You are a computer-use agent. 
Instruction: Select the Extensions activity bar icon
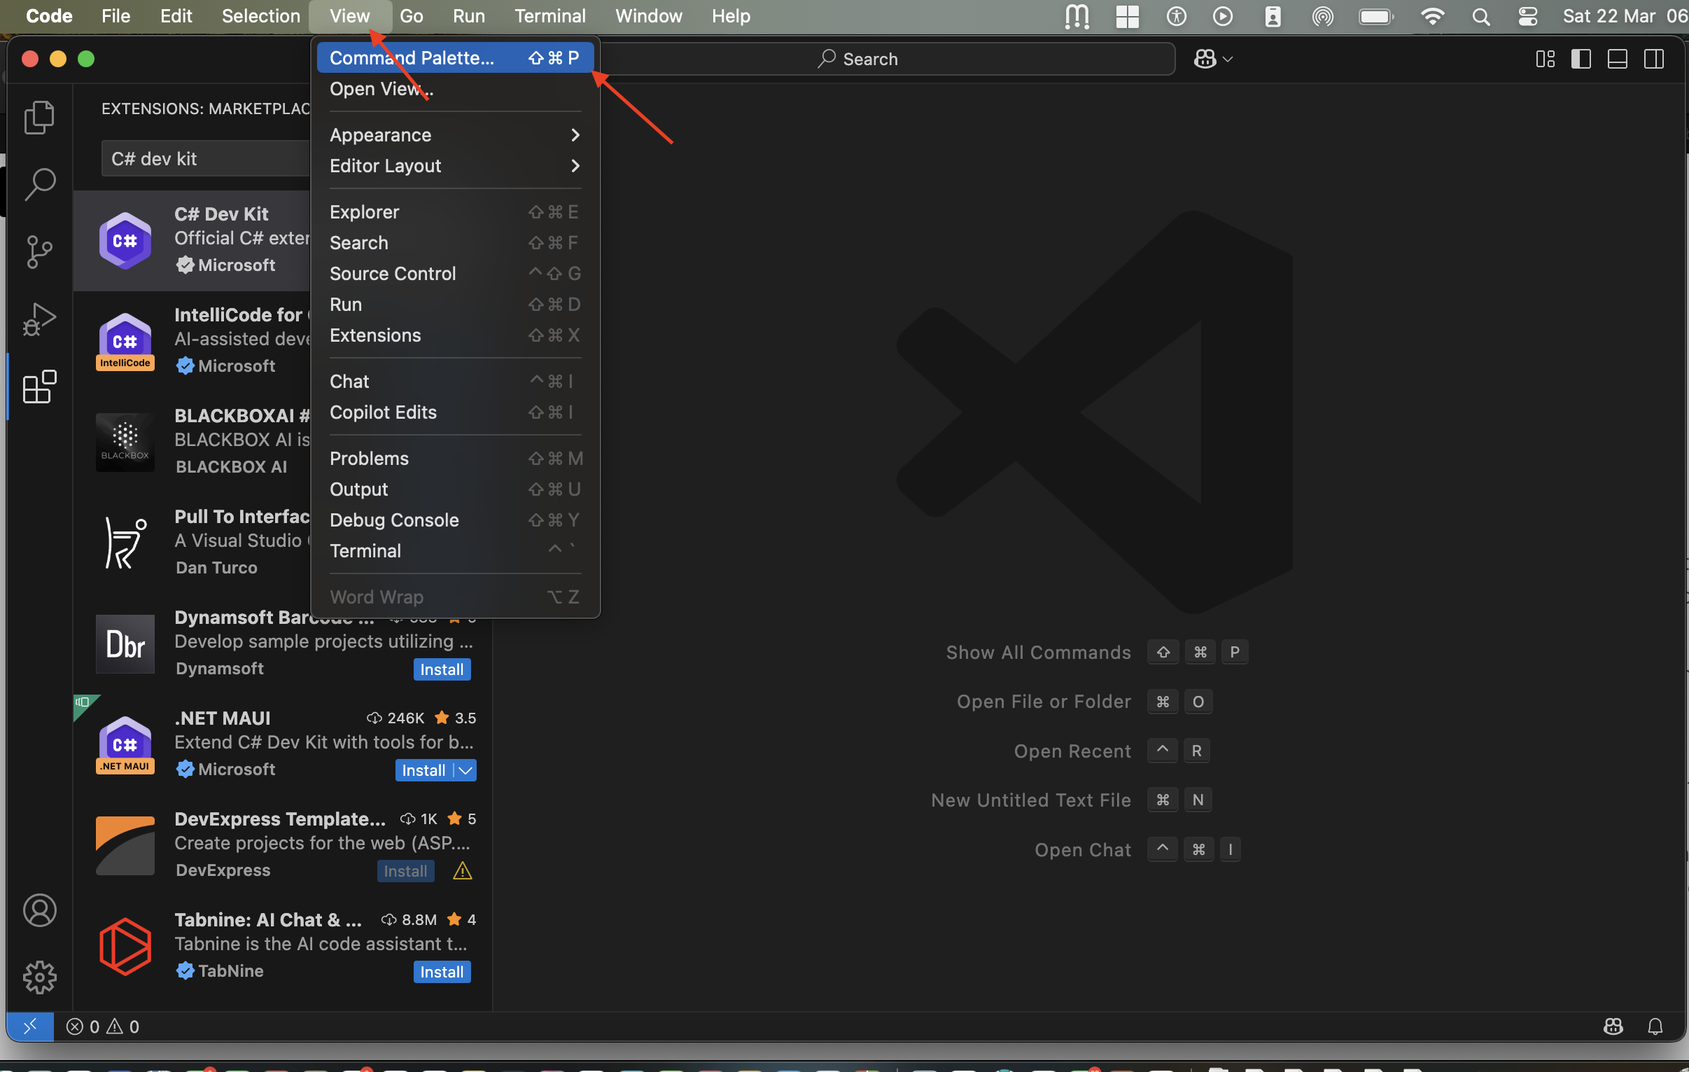[x=39, y=387]
